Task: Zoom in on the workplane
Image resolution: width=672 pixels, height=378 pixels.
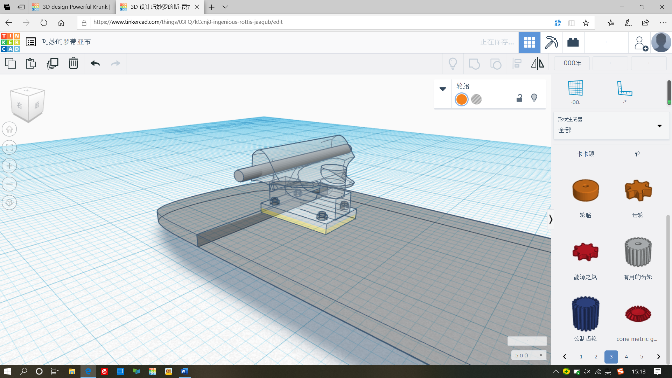Action: pos(9,166)
